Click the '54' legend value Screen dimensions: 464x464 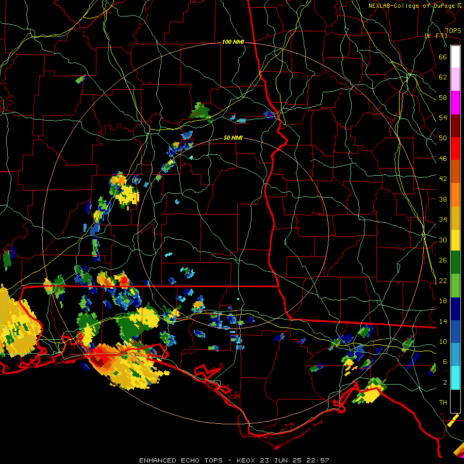(x=443, y=118)
